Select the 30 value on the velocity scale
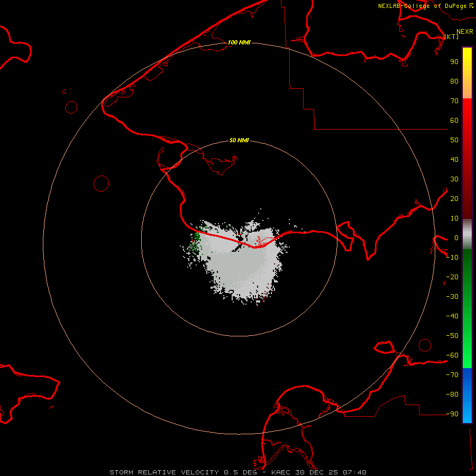 [x=454, y=179]
